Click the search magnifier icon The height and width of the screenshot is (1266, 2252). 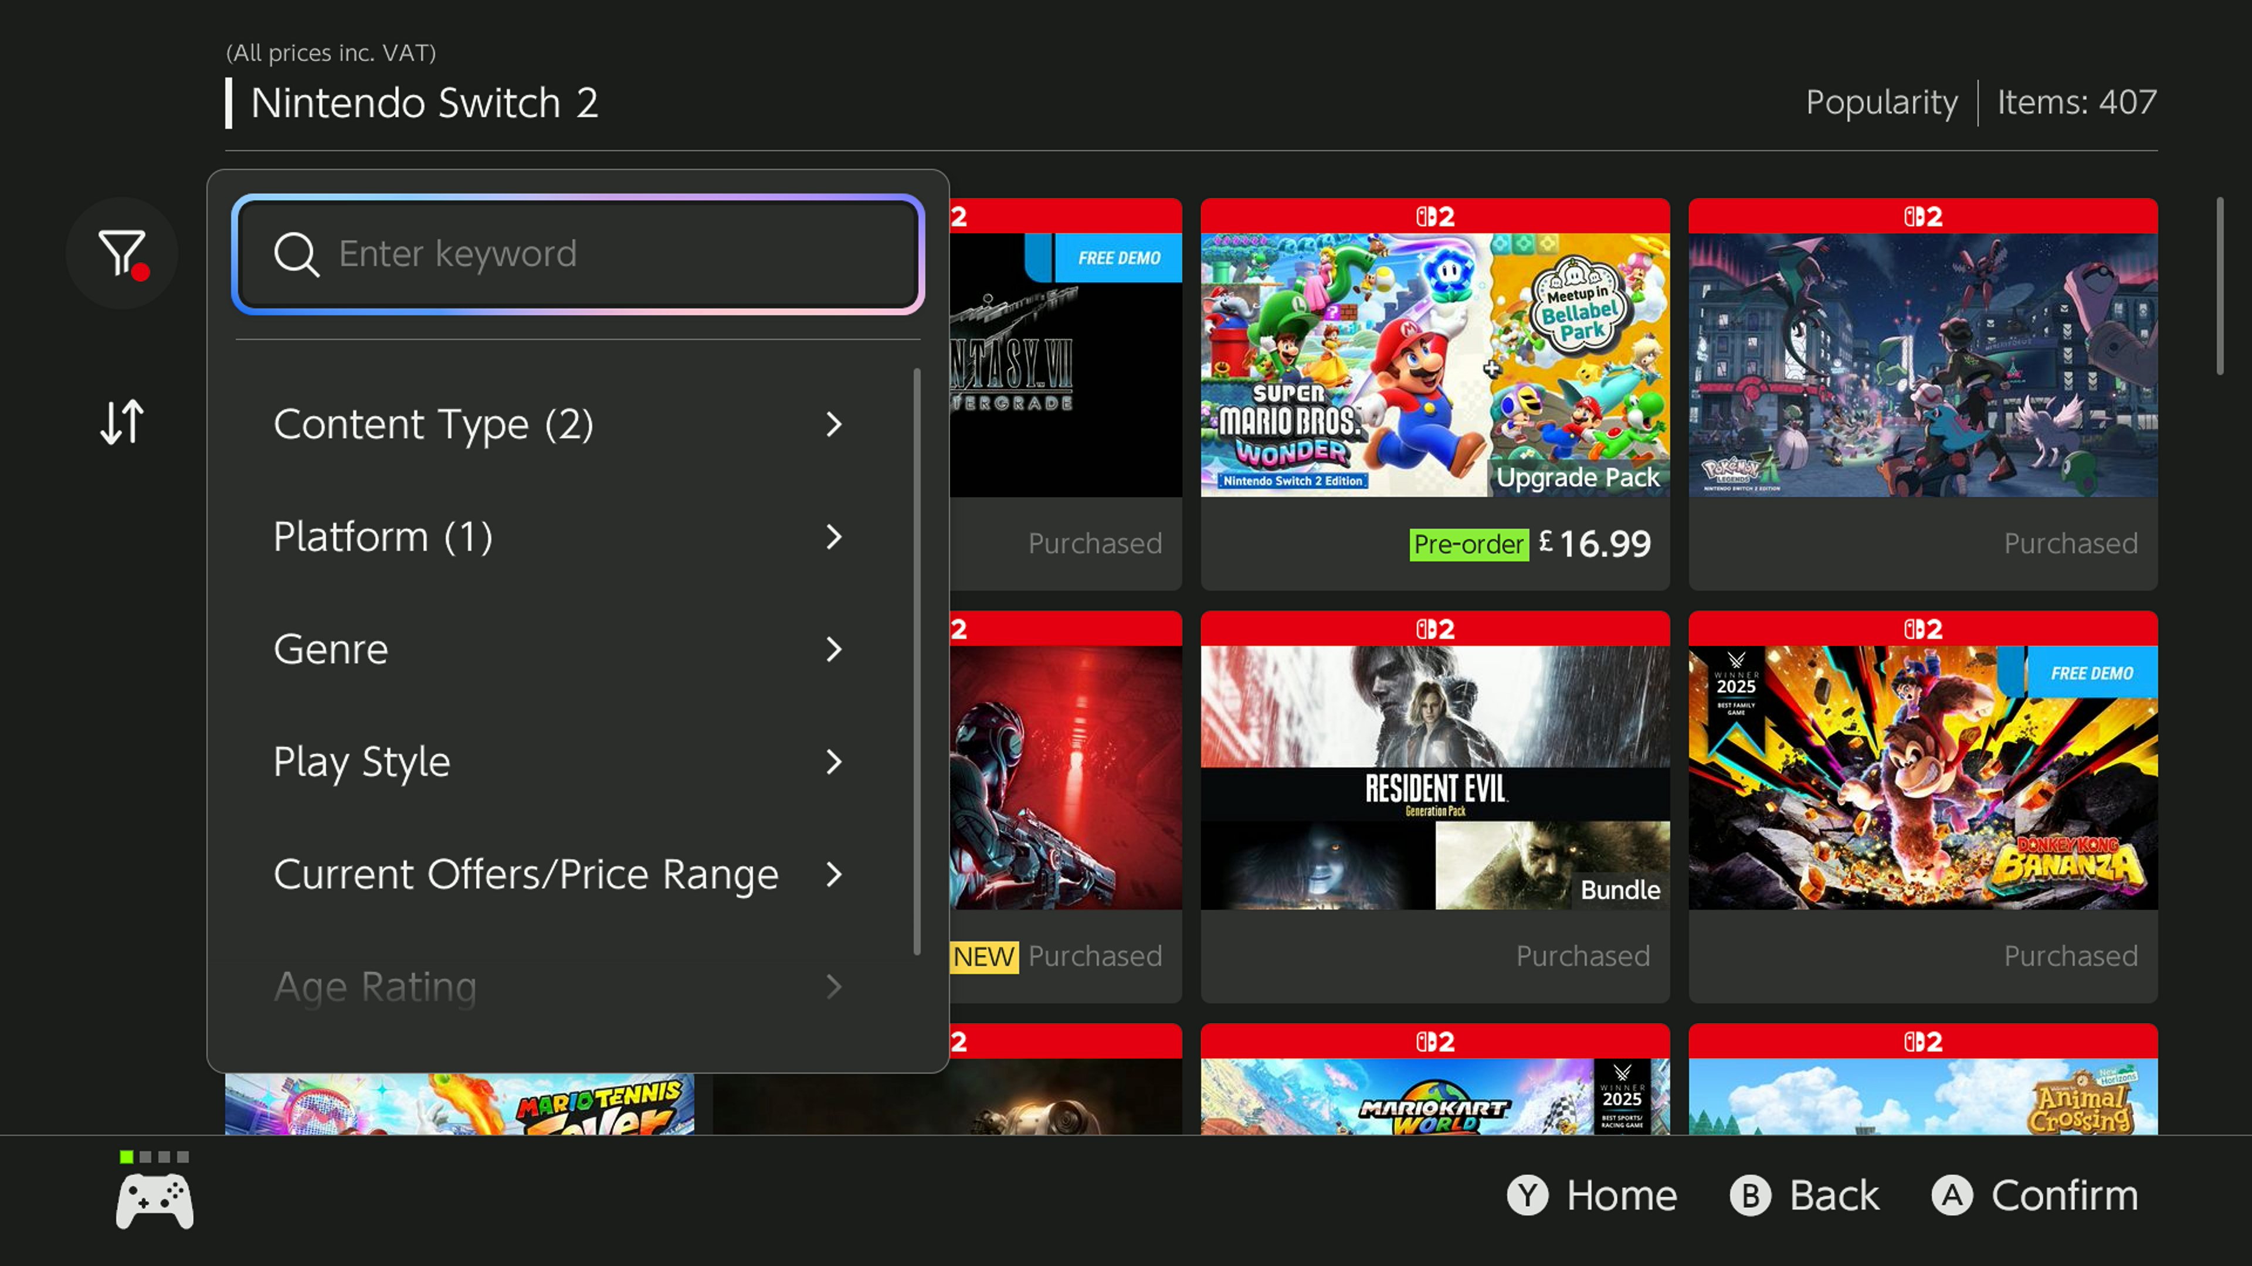pos(296,254)
